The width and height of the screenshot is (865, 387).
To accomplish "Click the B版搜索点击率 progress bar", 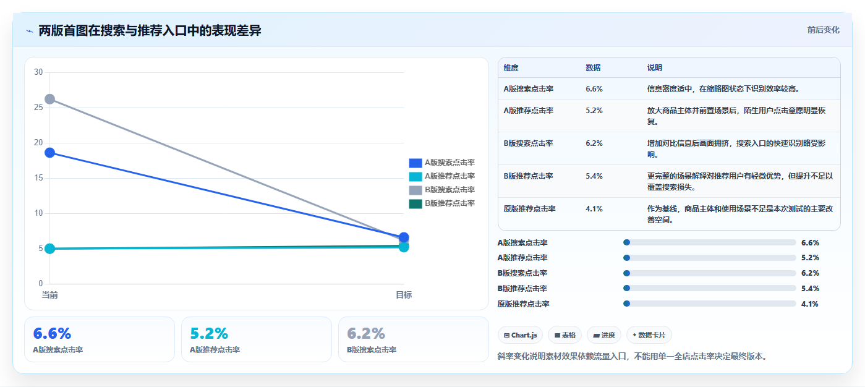I will click(x=710, y=273).
